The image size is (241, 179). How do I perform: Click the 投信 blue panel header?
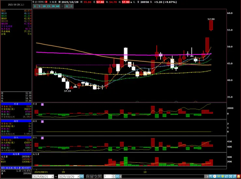point(16,121)
